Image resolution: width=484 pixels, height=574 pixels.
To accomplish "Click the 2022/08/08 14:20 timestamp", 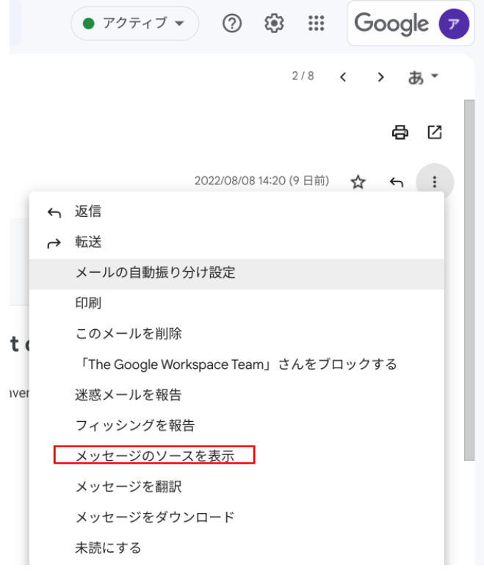I will click(262, 181).
